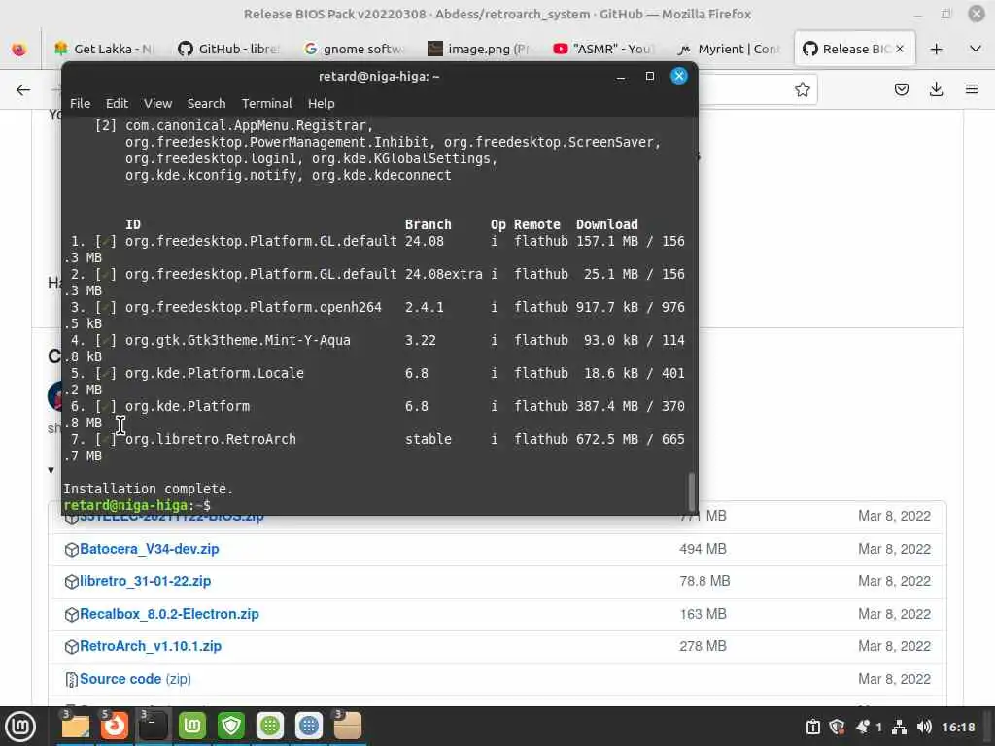Switch to the "ASMR" YouTube tab
This screenshot has width=995, height=746.
click(603, 49)
